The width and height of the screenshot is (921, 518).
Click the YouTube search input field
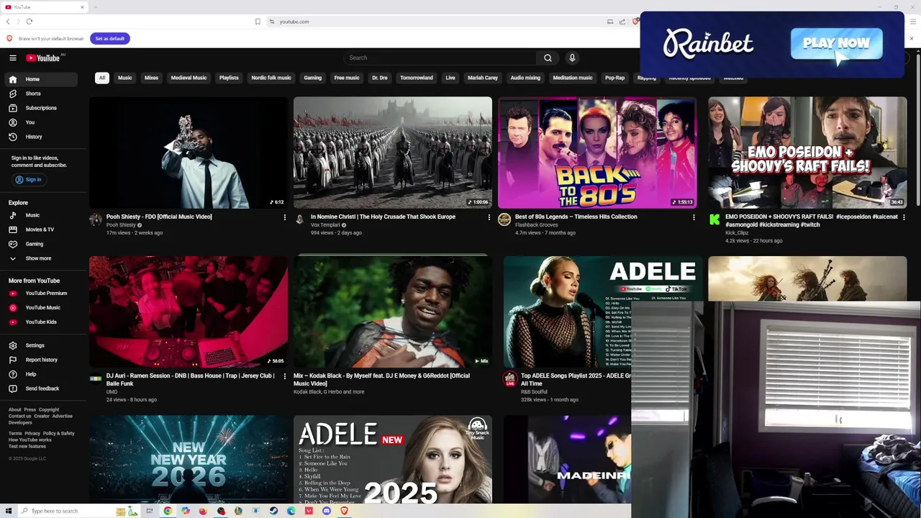[440, 58]
